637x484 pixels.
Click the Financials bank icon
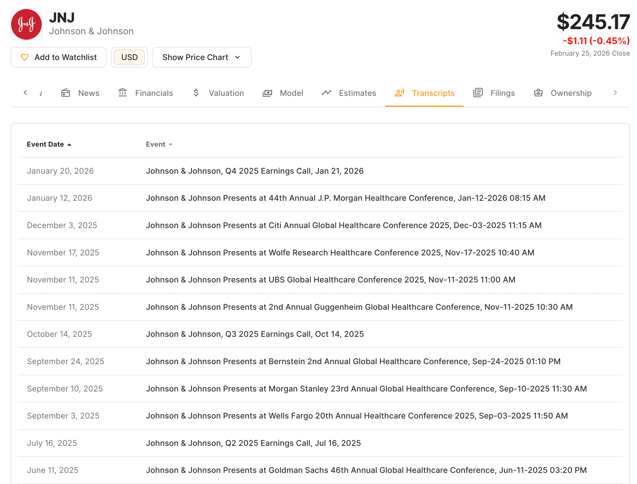coord(122,93)
